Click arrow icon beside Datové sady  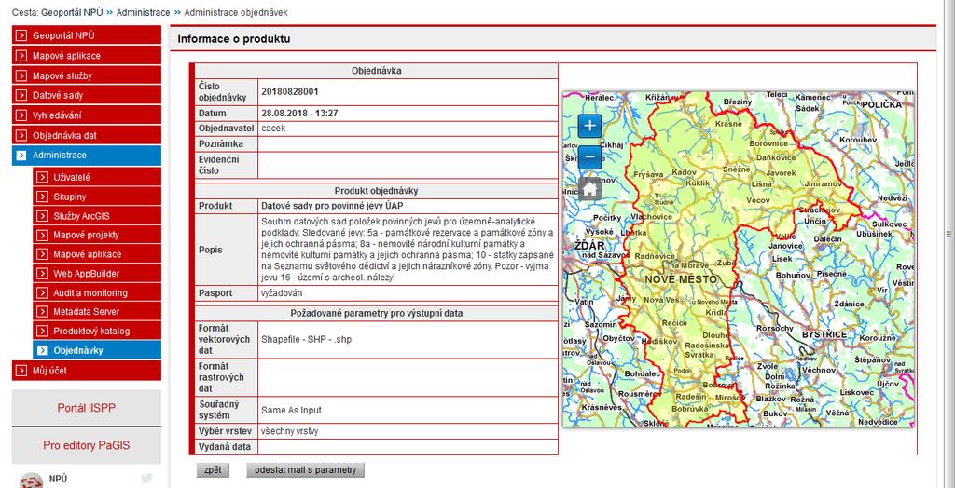(21, 96)
